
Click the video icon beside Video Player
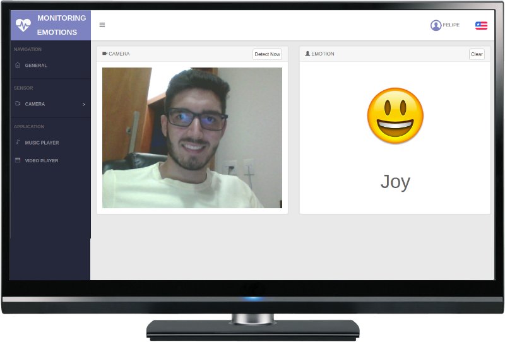[18, 160]
